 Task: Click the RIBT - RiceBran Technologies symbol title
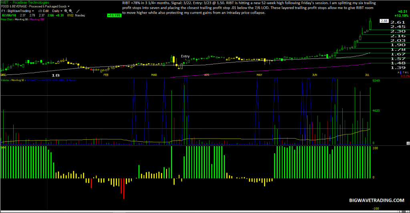25,2
